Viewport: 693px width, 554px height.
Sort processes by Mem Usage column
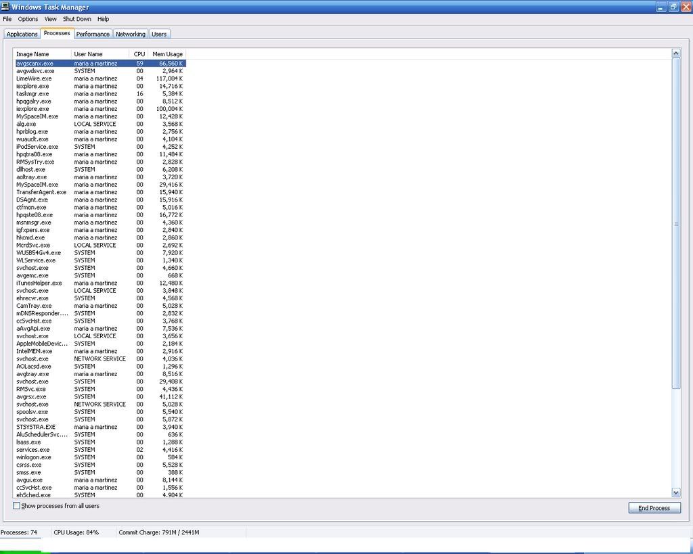click(x=167, y=54)
